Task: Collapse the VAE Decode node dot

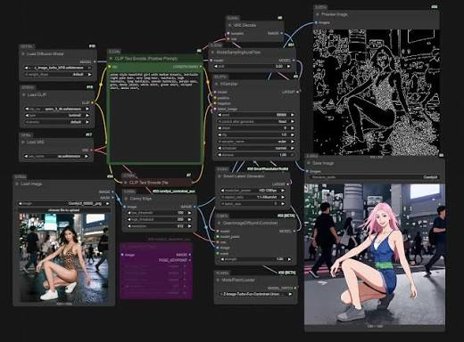Action: tap(230, 25)
